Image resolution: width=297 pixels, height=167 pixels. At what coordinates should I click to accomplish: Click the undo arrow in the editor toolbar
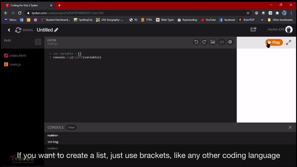coord(196,42)
